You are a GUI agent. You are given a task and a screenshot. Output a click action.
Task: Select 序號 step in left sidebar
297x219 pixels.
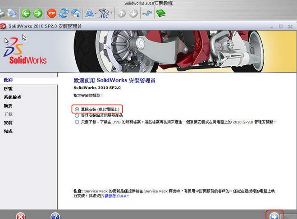(x=8, y=89)
